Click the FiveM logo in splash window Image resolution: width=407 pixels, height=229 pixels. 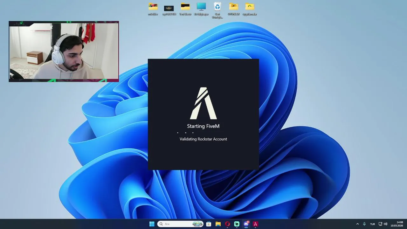pyautogui.click(x=203, y=103)
